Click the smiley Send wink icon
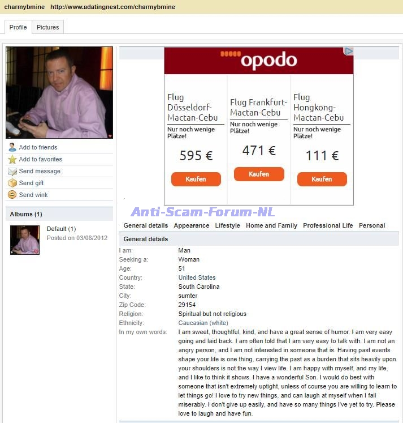The width and height of the screenshot is (403, 423). click(12, 194)
